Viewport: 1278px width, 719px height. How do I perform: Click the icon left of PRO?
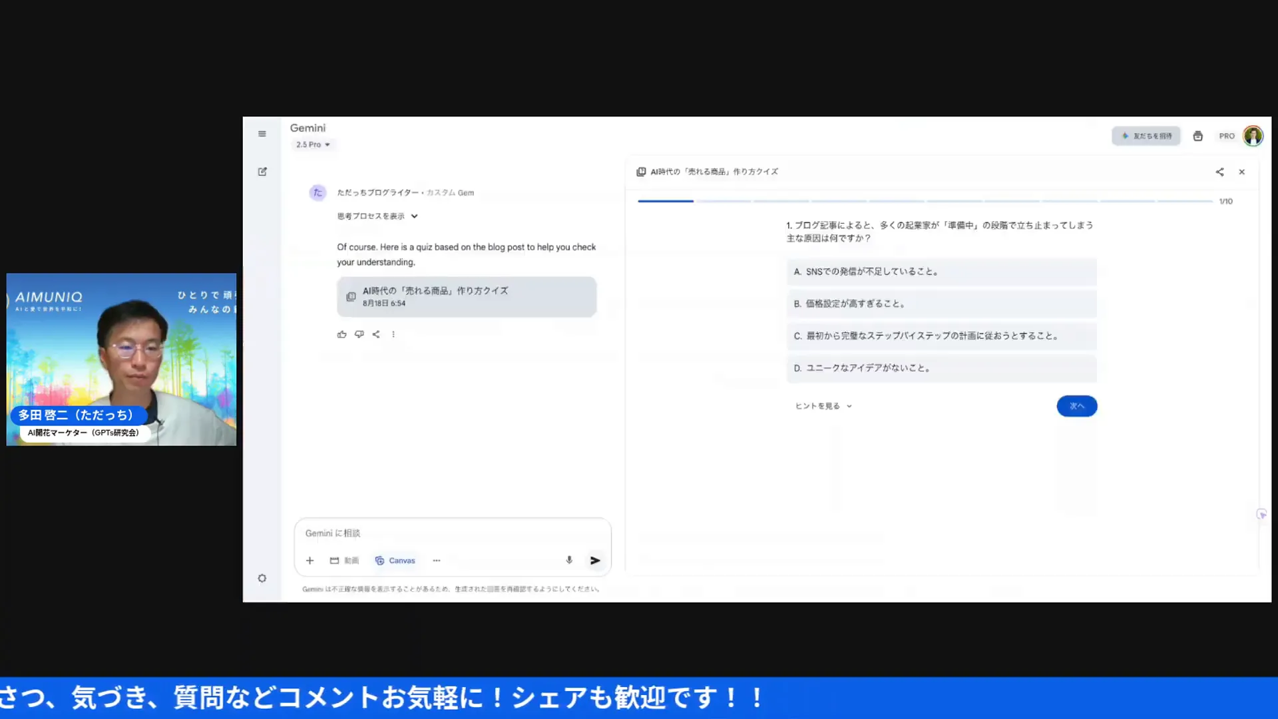[1197, 136]
